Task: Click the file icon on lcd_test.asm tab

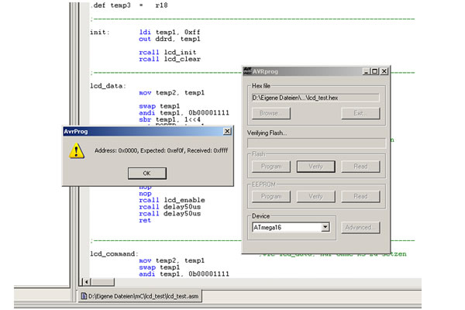Action: tap(84, 296)
